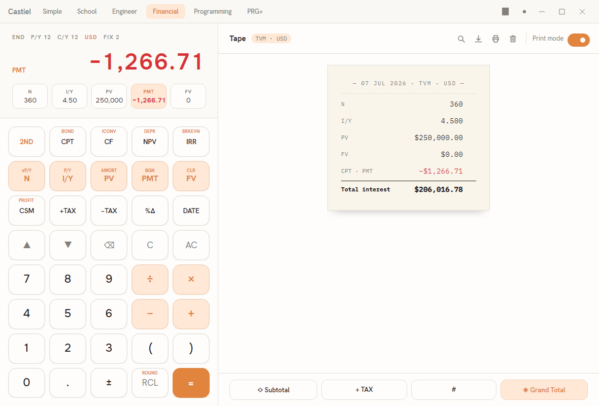599x406 pixels.
Task: Click the equals key
Action: (x=191, y=383)
